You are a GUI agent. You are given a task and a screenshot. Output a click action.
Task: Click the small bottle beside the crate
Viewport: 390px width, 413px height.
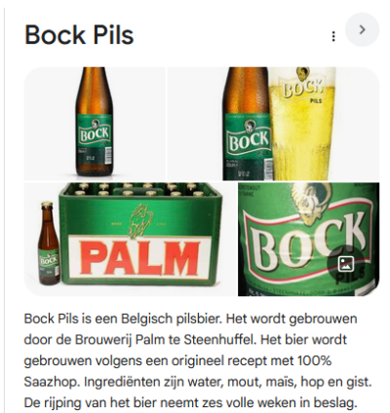pyautogui.click(x=49, y=243)
